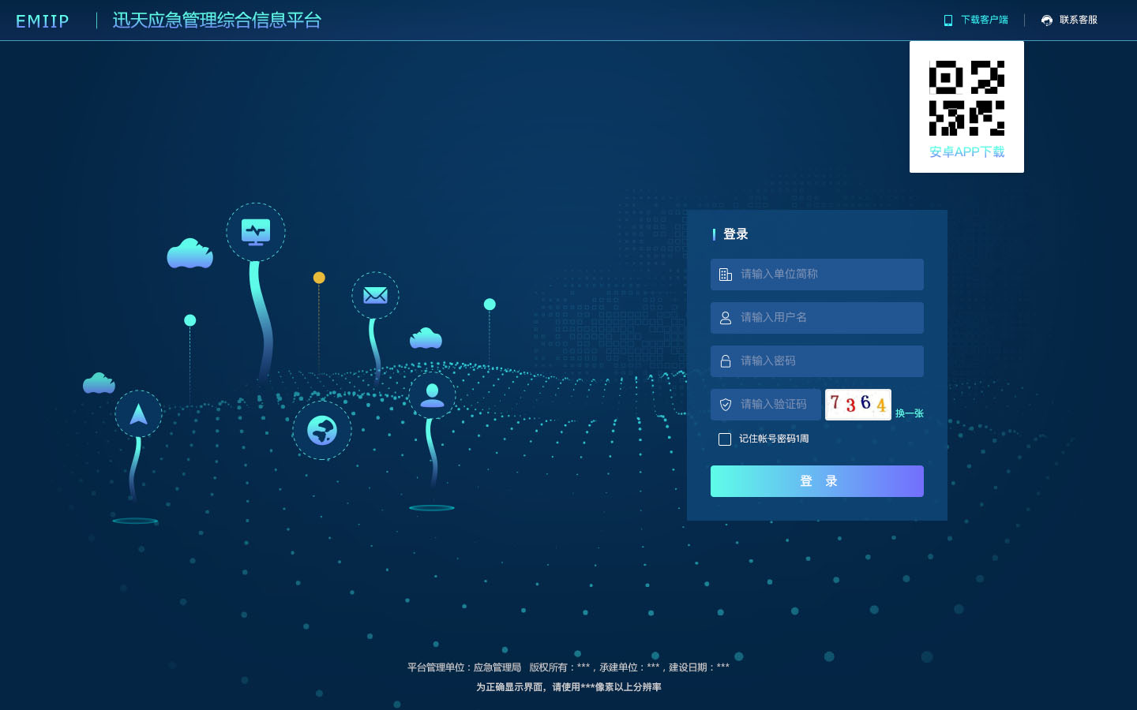Click the globe icon bubble
The width and height of the screenshot is (1137, 710).
(322, 431)
